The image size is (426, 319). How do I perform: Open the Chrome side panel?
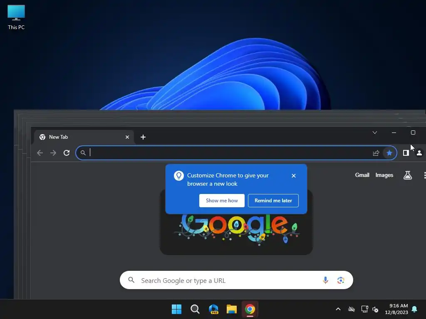click(x=406, y=153)
